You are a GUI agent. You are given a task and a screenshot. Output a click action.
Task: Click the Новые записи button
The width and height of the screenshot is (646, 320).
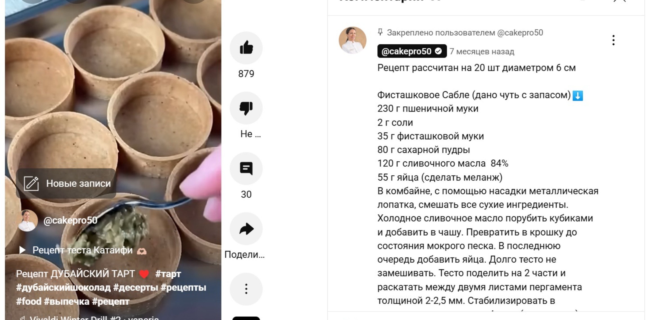point(66,183)
